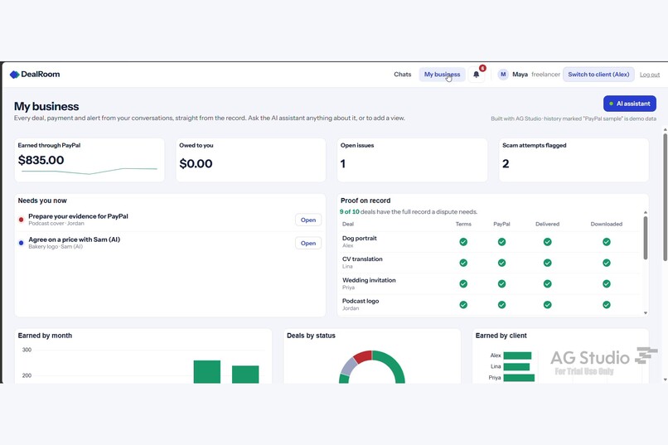This screenshot has height=445, width=668.
Task: Click Proof on record scroll down arrow
Action: click(x=646, y=313)
